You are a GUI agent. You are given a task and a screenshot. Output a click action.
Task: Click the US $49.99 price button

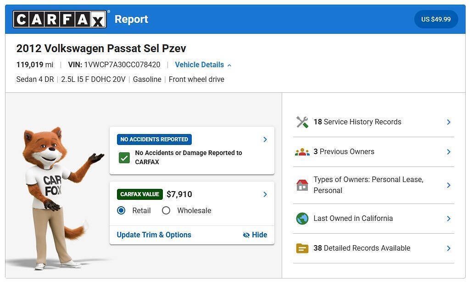436,19
